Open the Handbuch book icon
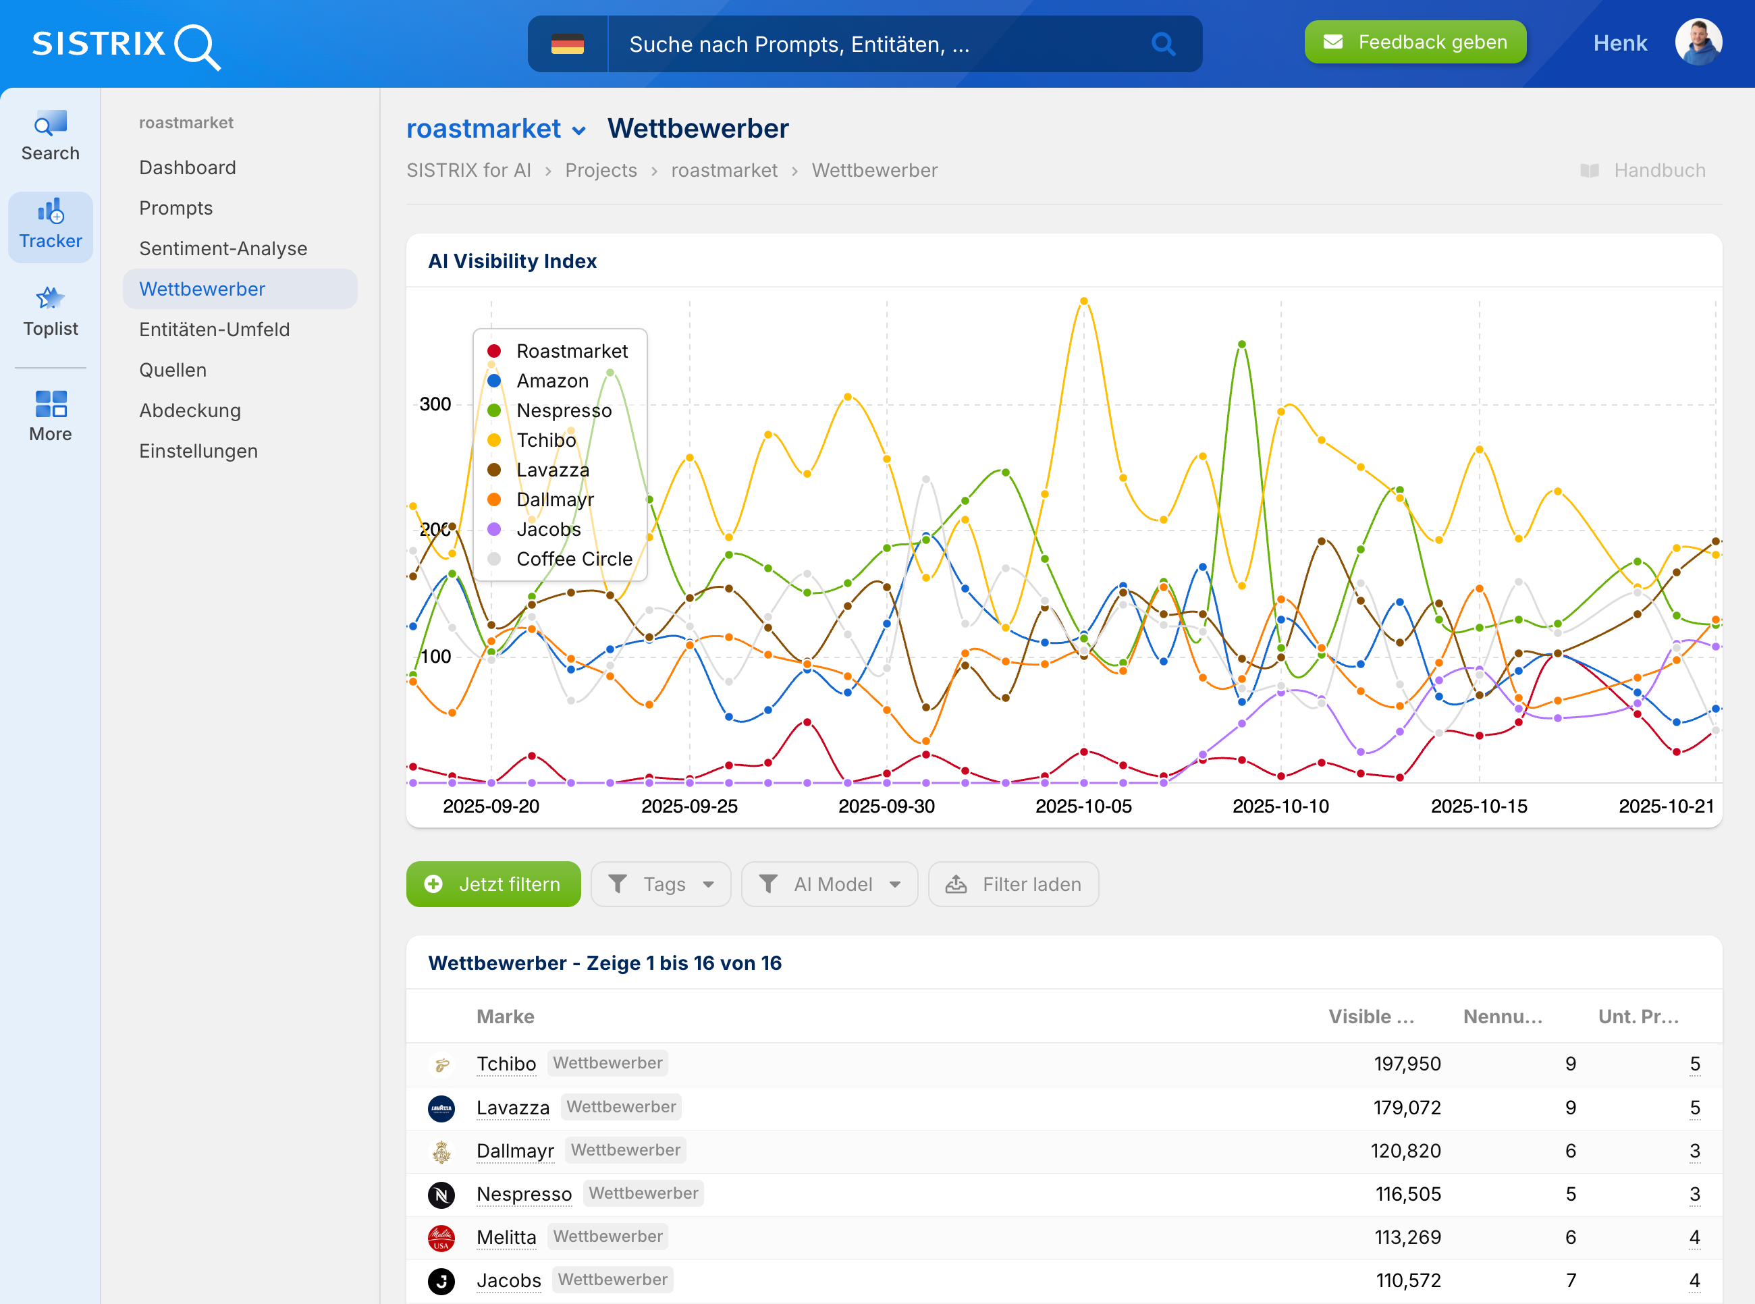Screen dimensions: 1755x1304 1589,169
